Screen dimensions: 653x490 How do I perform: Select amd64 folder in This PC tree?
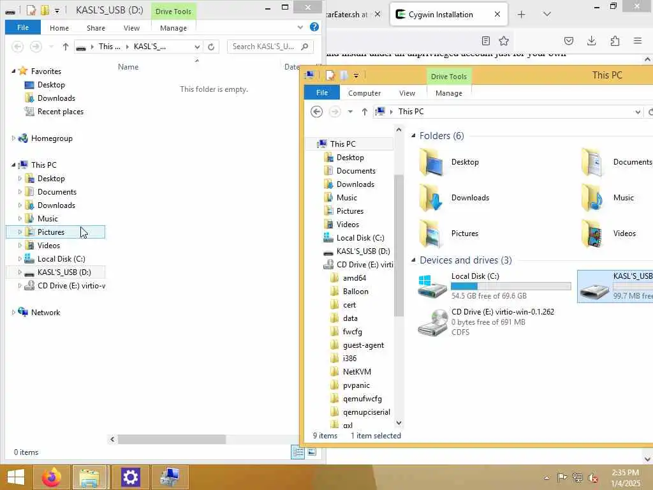click(355, 278)
